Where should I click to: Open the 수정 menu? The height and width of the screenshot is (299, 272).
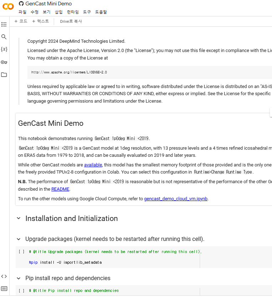click(35, 12)
